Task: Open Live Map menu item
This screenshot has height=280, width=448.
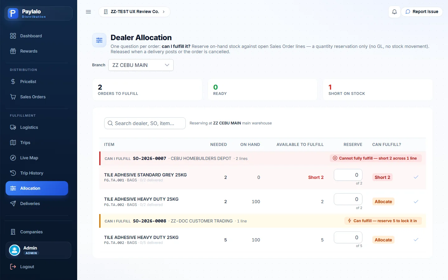Action: click(x=37, y=158)
